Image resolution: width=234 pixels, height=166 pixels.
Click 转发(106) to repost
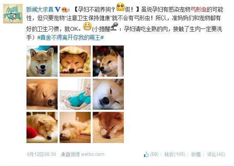click(x=175, y=154)
